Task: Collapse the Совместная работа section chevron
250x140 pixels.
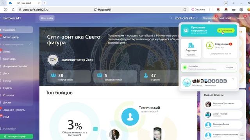Action: coord(30,44)
